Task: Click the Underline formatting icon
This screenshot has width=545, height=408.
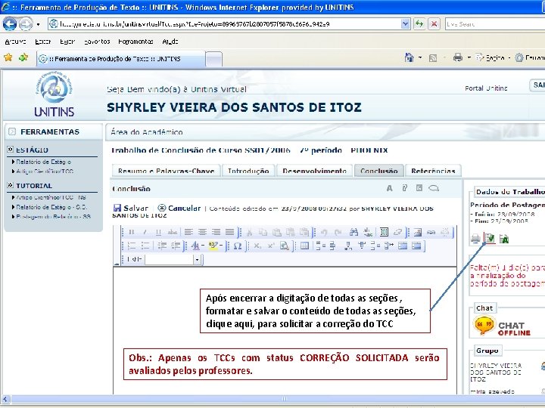Action: (158, 232)
